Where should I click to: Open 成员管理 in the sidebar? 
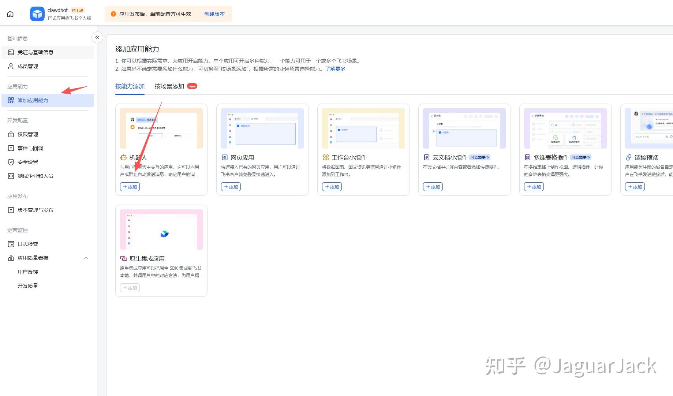(x=48, y=66)
